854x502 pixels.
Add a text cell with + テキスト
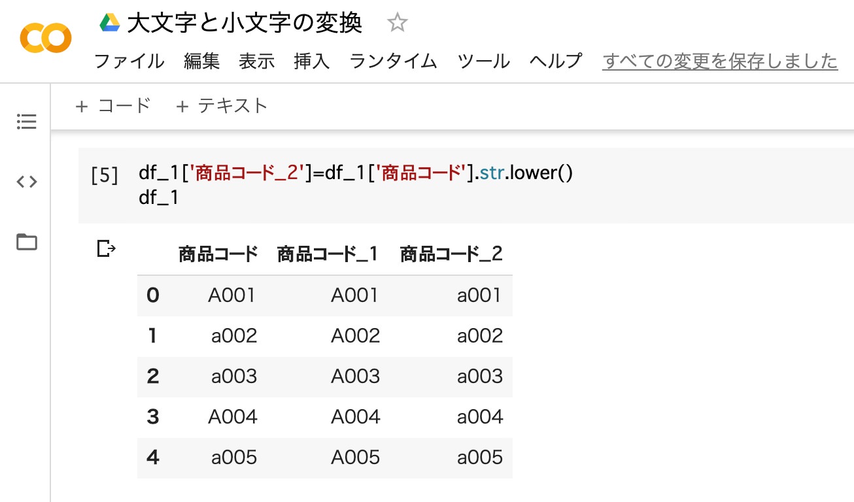click(222, 106)
